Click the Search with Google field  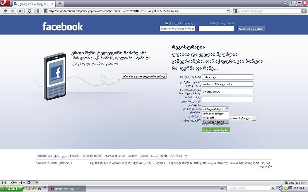tap(271, 11)
